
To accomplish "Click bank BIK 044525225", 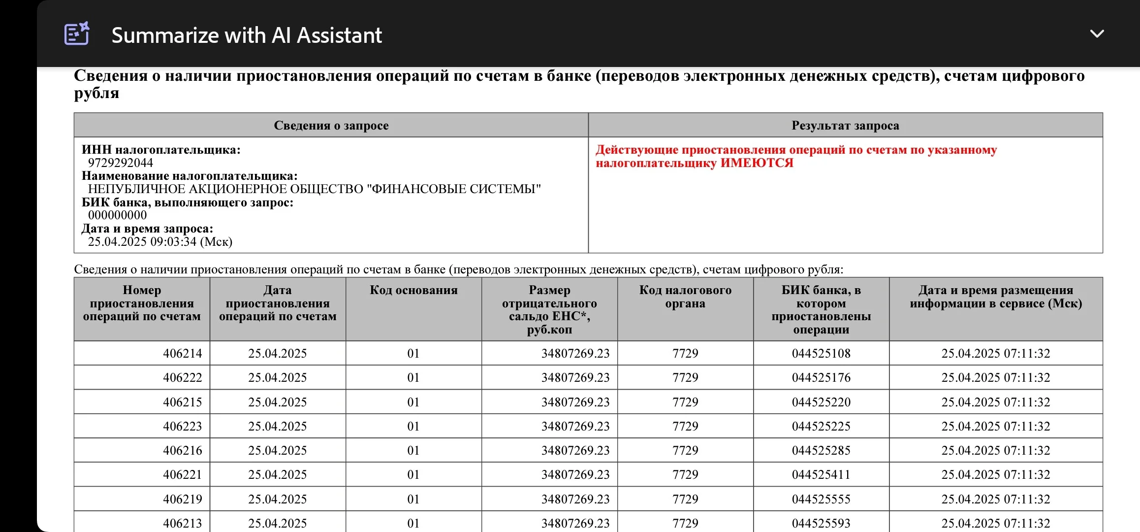I will point(821,426).
